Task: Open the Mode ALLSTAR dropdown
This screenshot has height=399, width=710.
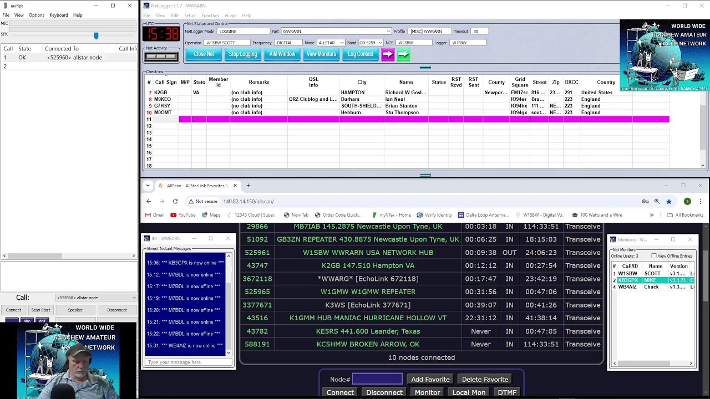Action: click(x=331, y=43)
